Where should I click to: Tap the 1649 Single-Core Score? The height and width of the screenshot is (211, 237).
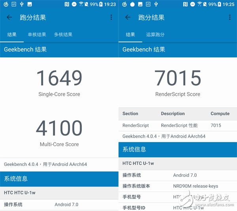pyautogui.click(x=59, y=78)
